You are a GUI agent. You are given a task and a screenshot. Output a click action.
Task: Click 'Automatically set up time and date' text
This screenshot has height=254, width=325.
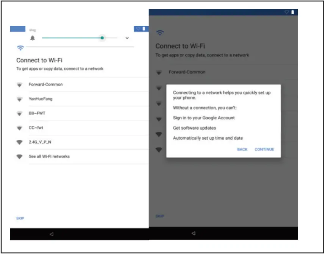208,138
